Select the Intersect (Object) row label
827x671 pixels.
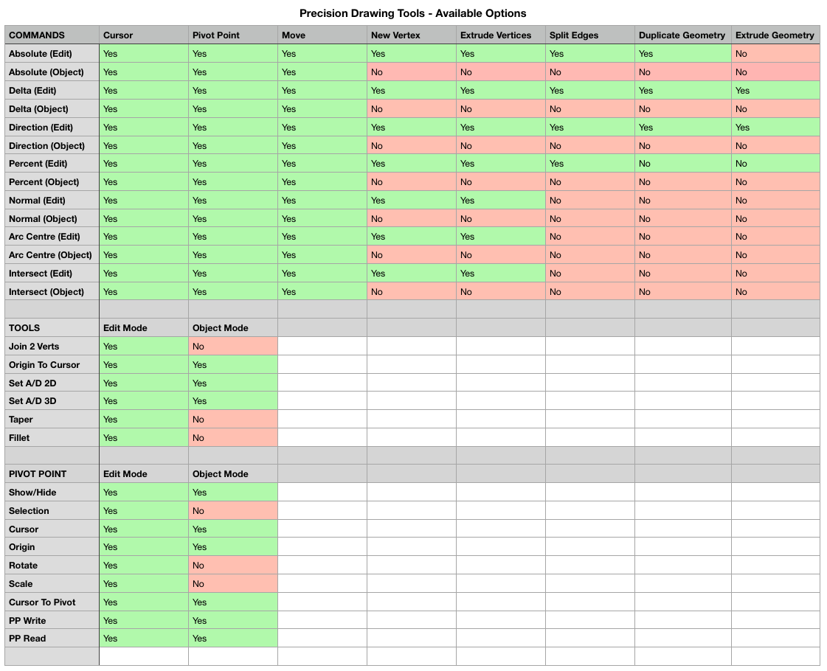click(52, 292)
